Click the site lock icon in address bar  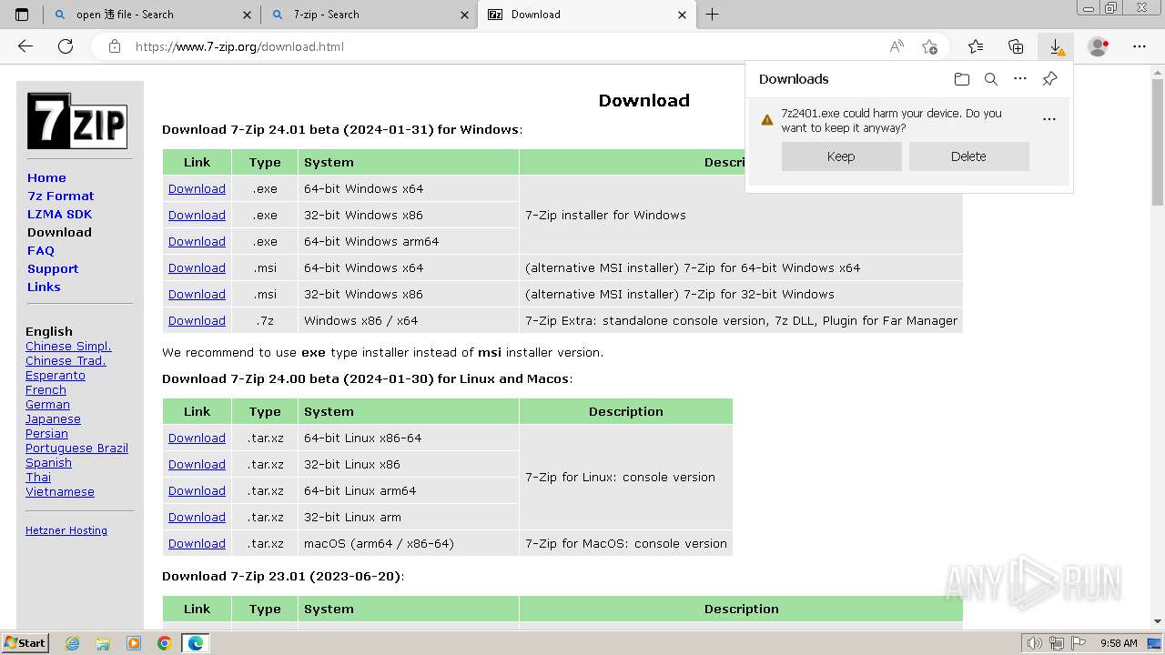[x=115, y=46]
